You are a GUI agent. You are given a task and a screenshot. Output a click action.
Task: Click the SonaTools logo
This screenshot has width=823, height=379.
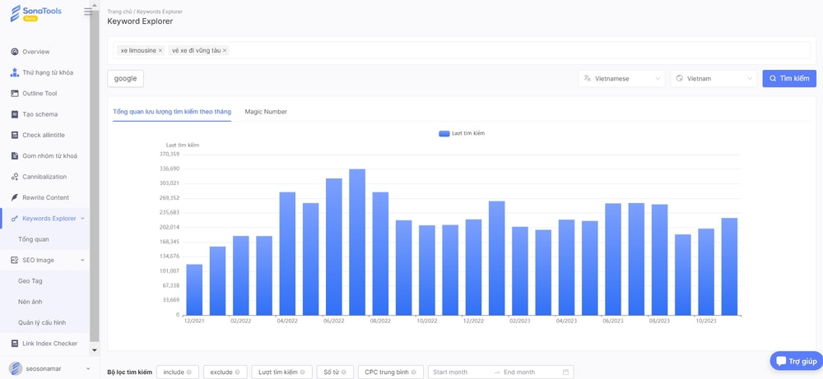pos(35,13)
